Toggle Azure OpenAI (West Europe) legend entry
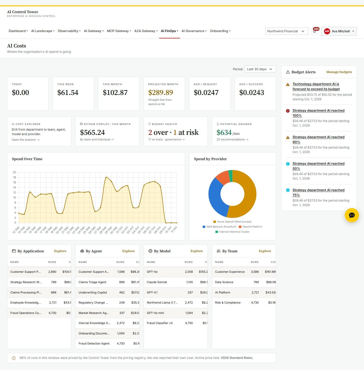Viewport: 364px width, 370px height. click(232, 221)
